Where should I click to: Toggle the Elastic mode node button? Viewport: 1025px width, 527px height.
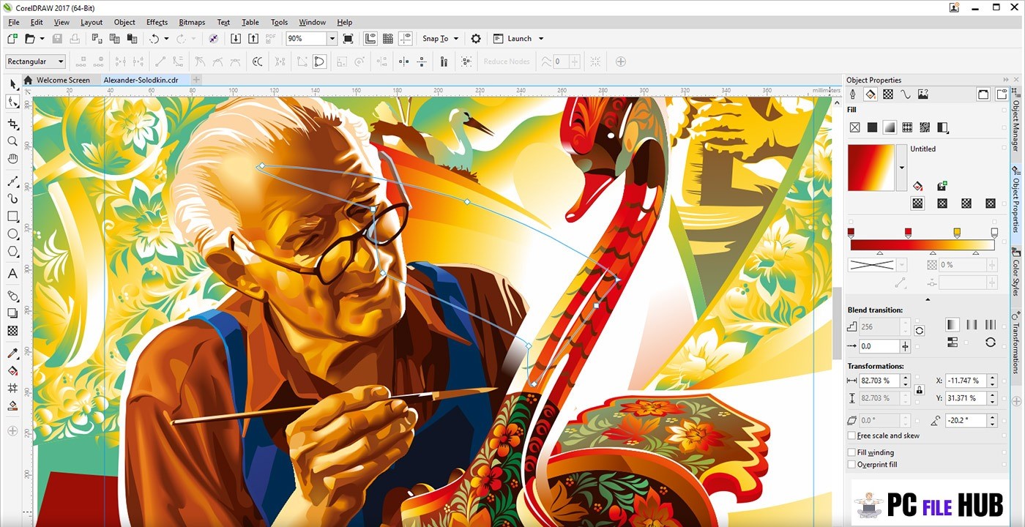point(319,61)
